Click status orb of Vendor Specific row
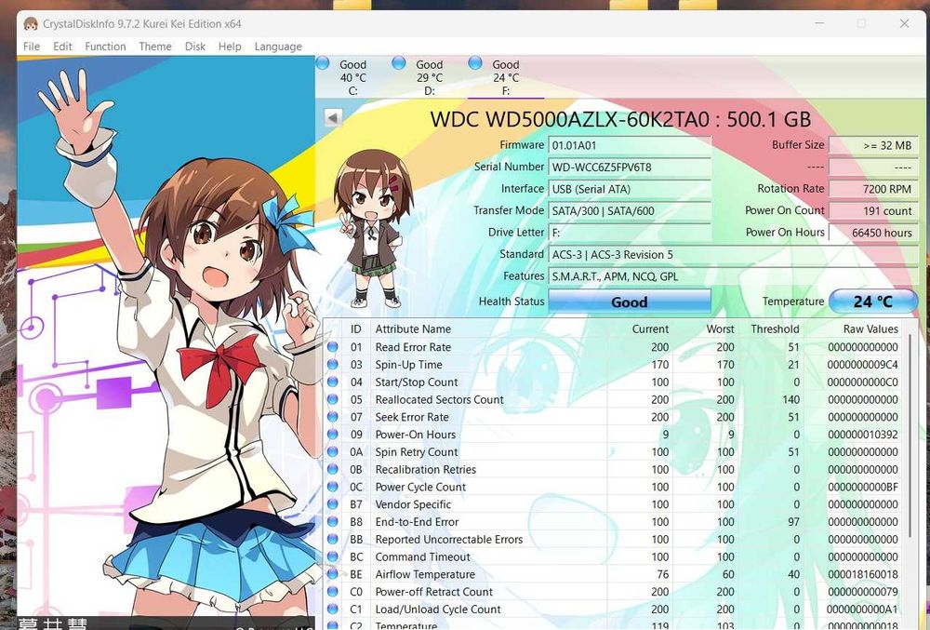Image resolution: width=930 pixels, height=630 pixels. pos(332,504)
